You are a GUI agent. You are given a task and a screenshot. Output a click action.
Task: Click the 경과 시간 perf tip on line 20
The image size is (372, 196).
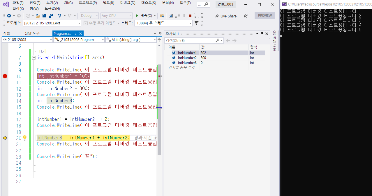[x=145, y=138]
